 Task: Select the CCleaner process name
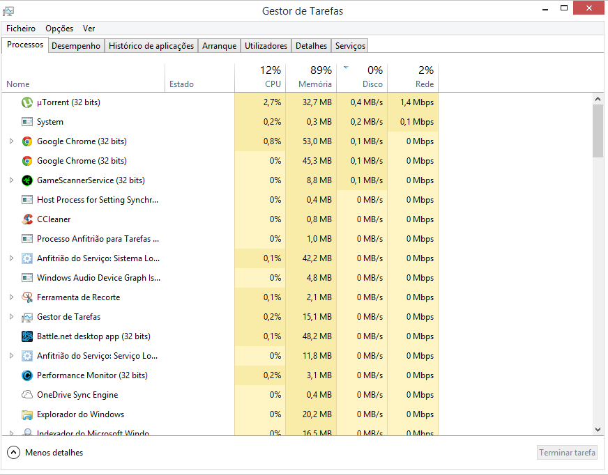point(54,219)
